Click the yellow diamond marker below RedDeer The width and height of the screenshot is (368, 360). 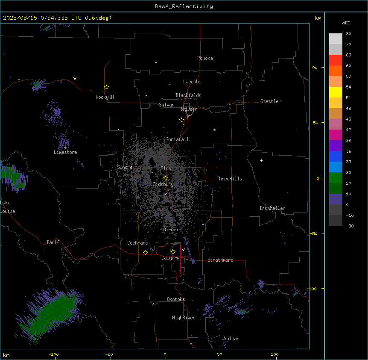(x=181, y=120)
